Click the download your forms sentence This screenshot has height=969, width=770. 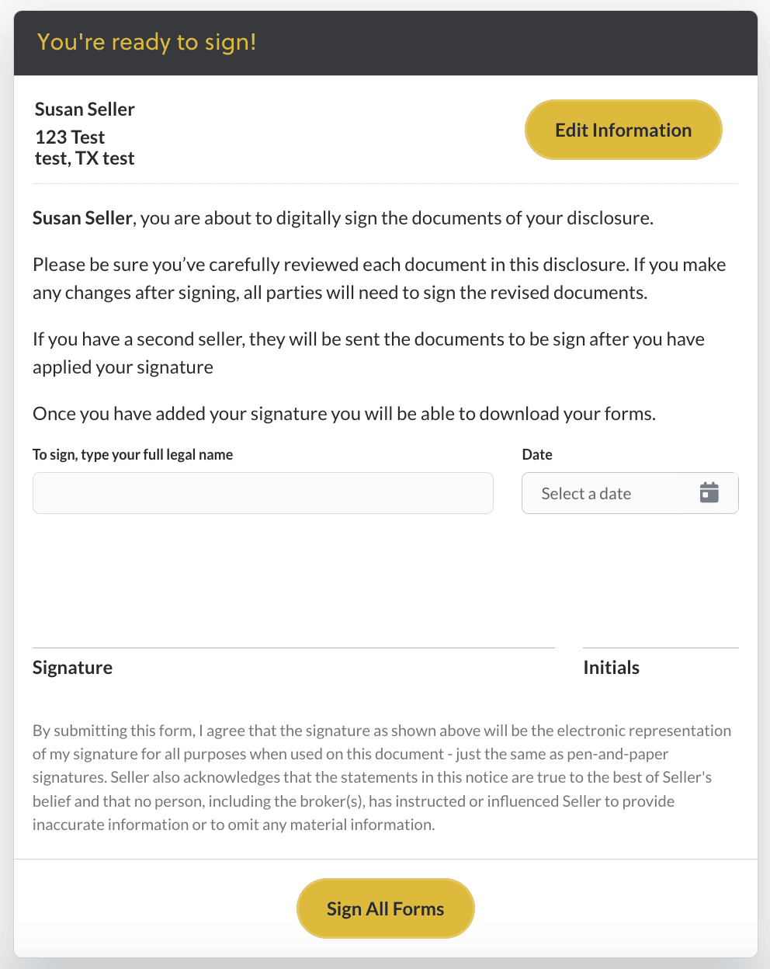[344, 414]
